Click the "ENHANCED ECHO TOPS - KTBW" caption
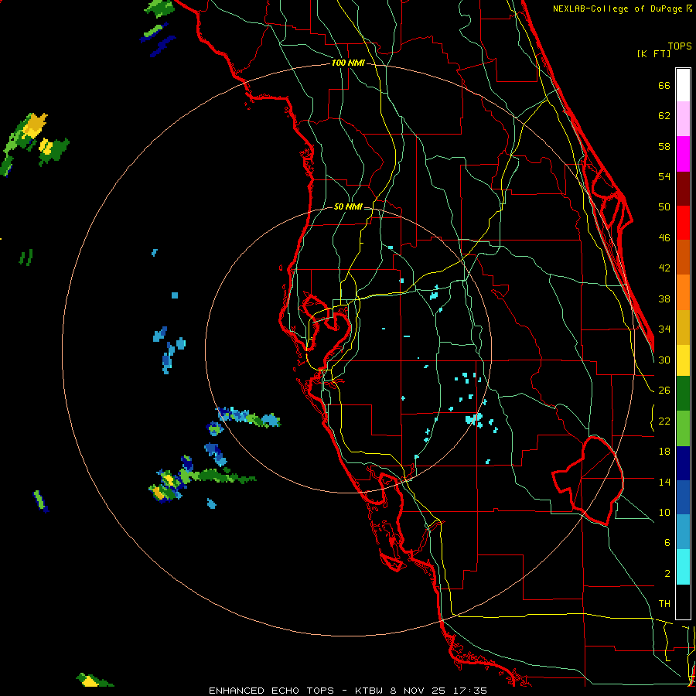The height and width of the screenshot is (696, 696). coord(295,691)
